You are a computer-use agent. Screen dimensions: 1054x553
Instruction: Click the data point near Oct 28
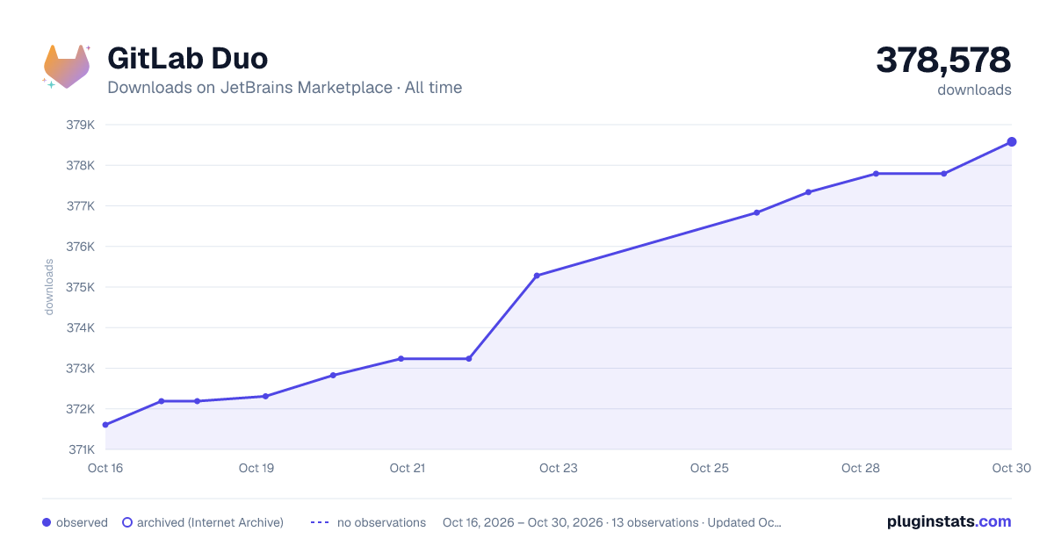tap(876, 174)
